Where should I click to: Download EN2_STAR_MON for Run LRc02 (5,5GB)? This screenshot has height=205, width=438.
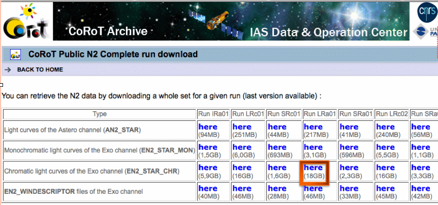[x=385, y=147]
